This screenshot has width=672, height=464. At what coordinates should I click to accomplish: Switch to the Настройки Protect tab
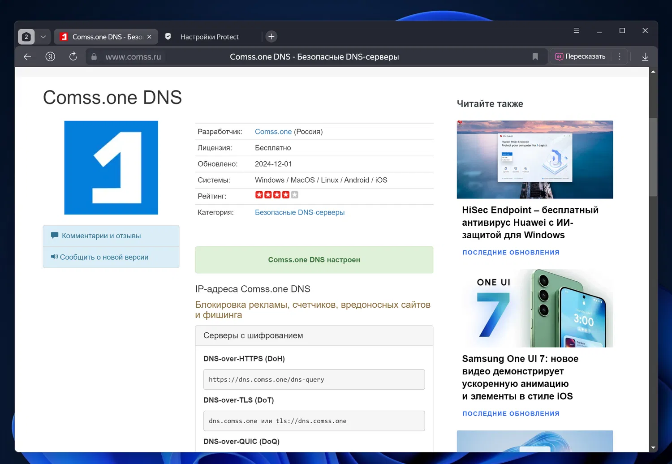click(209, 37)
